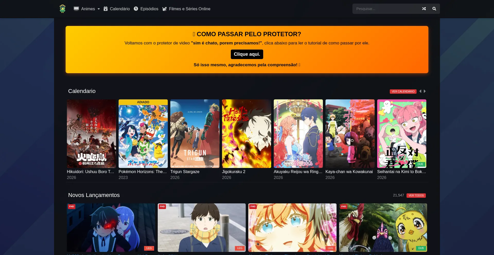Click the Trigun Stargaze title link
This screenshot has width=494, height=255.
(x=185, y=172)
